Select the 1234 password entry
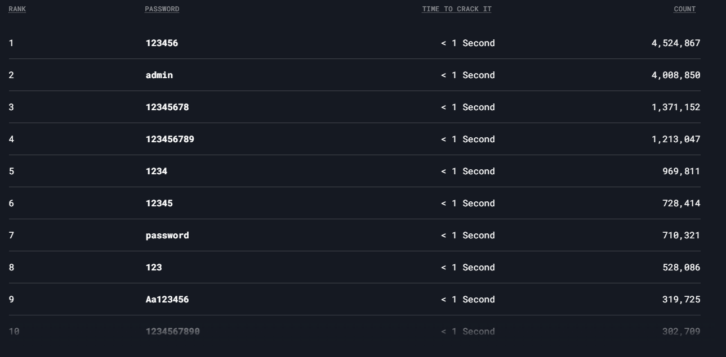This screenshot has width=726, height=357. tap(157, 171)
